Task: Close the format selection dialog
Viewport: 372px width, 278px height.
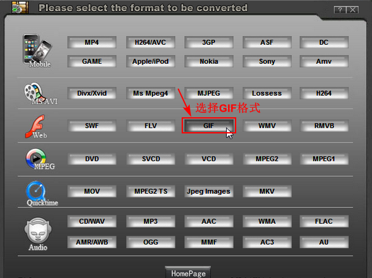Action: click(353, 10)
